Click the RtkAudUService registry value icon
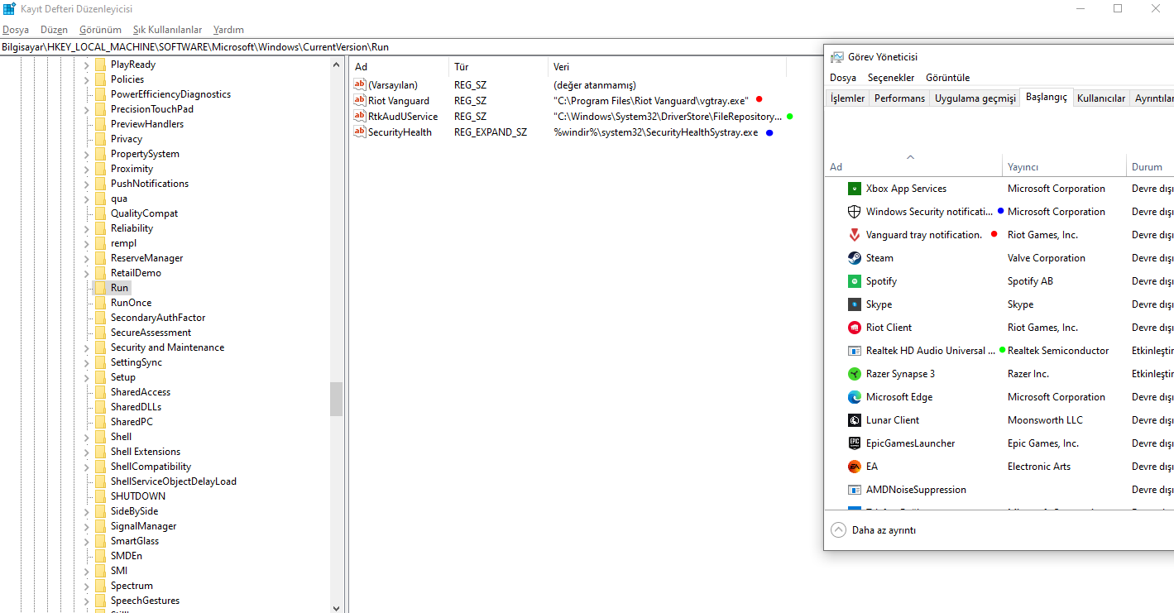The image size is (1174, 613). coord(359,116)
